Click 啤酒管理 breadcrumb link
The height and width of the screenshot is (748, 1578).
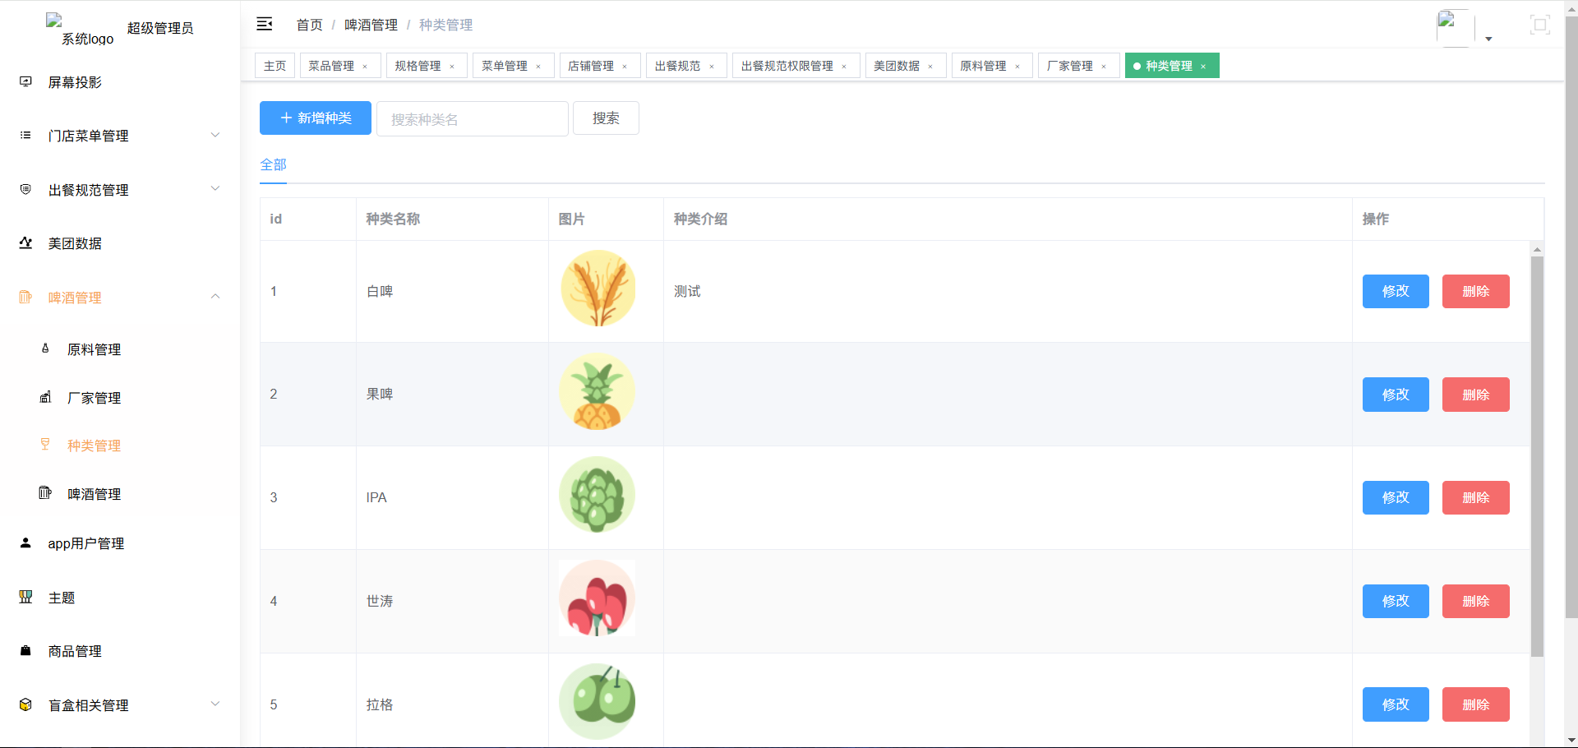point(371,25)
